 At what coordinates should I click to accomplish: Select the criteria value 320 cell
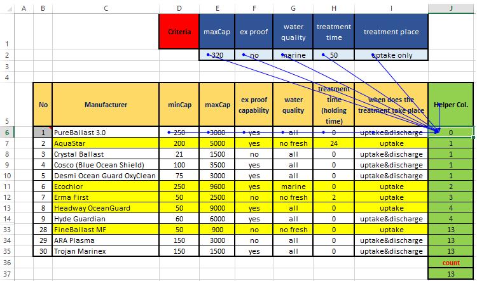pos(217,55)
